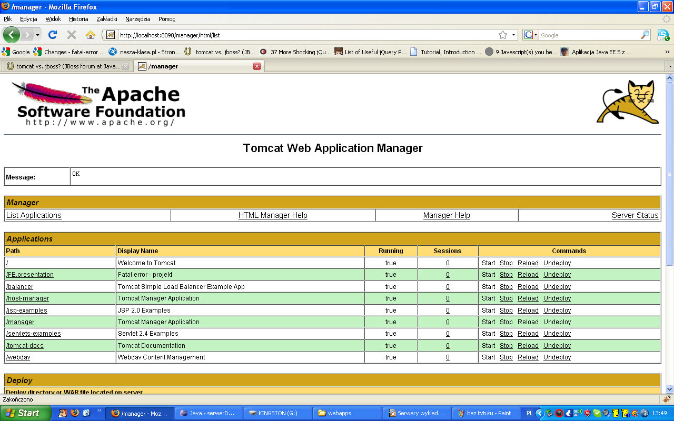Click Stop for the /FE.presentation app
Image resolution: width=674 pixels, height=421 pixels.
(x=506, y=275)
